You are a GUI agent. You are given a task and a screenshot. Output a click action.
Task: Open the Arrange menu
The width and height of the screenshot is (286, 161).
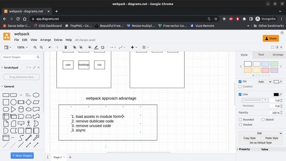[x=46, y=40]
